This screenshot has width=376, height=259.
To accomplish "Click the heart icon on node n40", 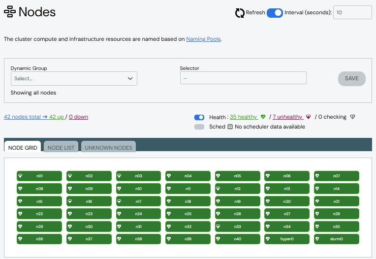I will tap(218, 239).
